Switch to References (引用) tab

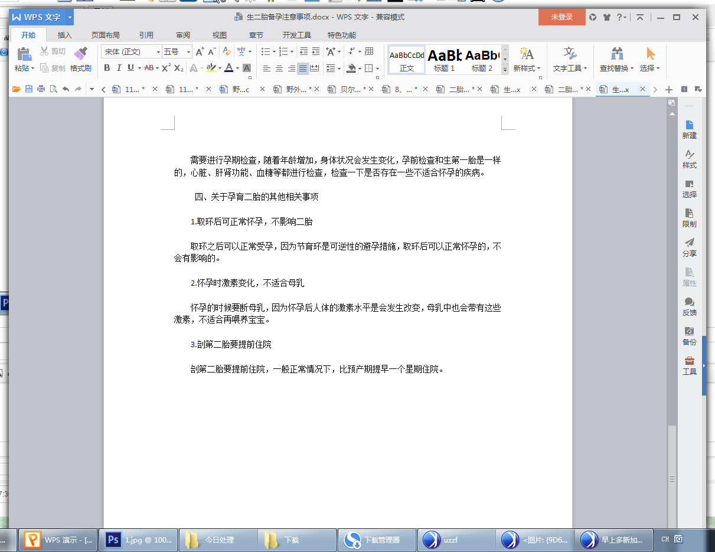(146, 35)
